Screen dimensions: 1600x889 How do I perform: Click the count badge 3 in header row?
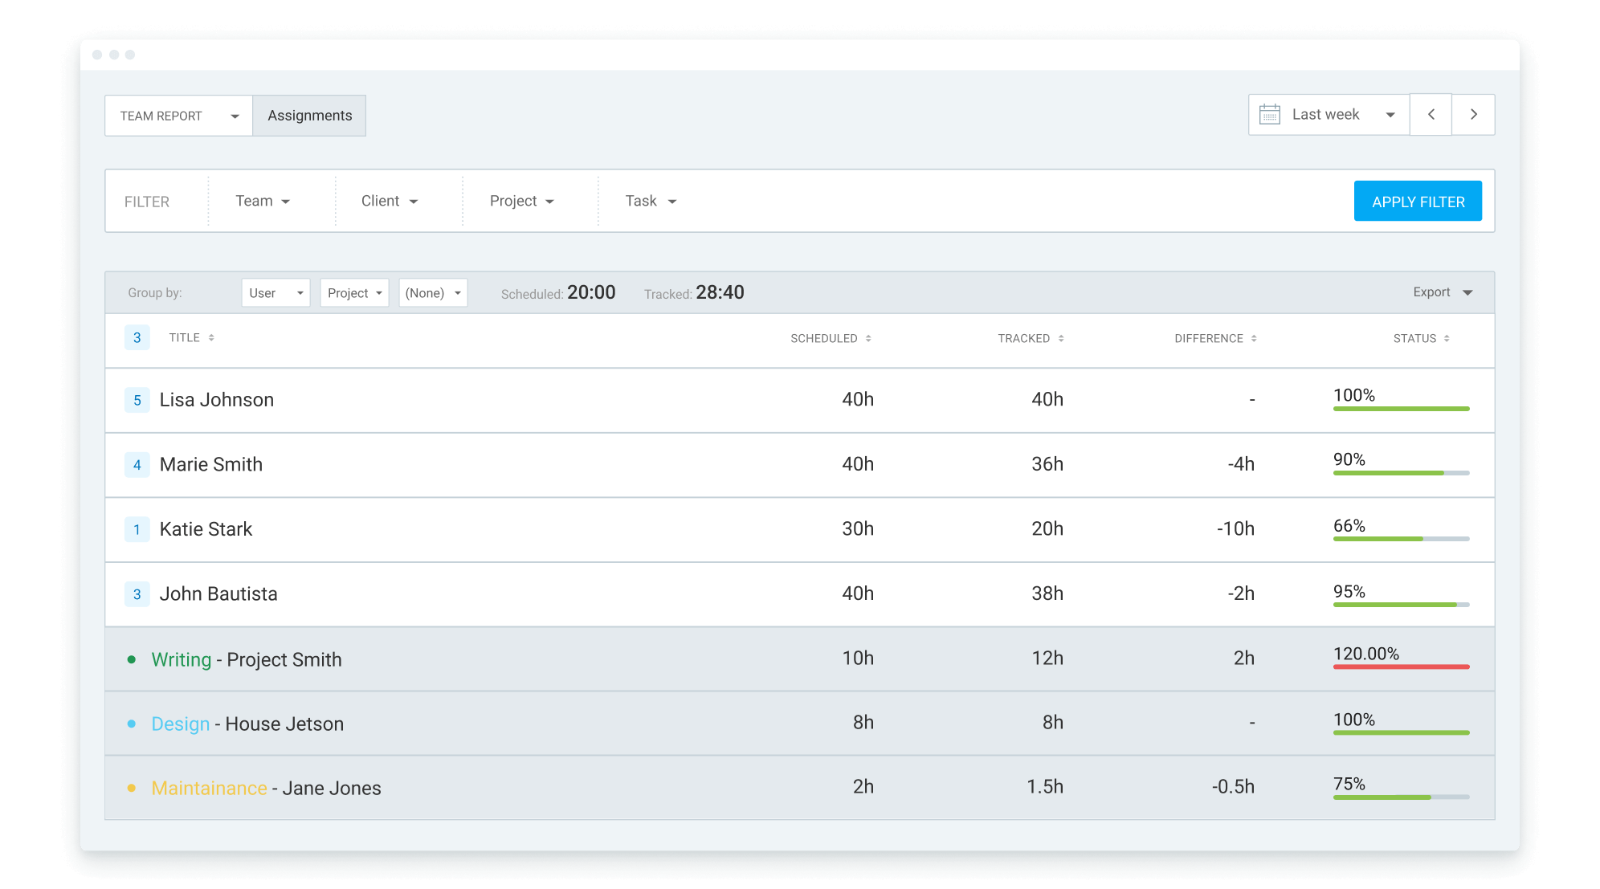[137, 338]
